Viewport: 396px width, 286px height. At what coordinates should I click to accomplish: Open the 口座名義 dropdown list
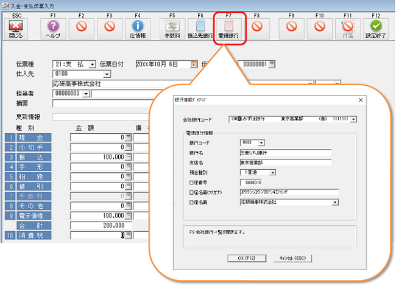pyautogui.click(x=334, y=201)
